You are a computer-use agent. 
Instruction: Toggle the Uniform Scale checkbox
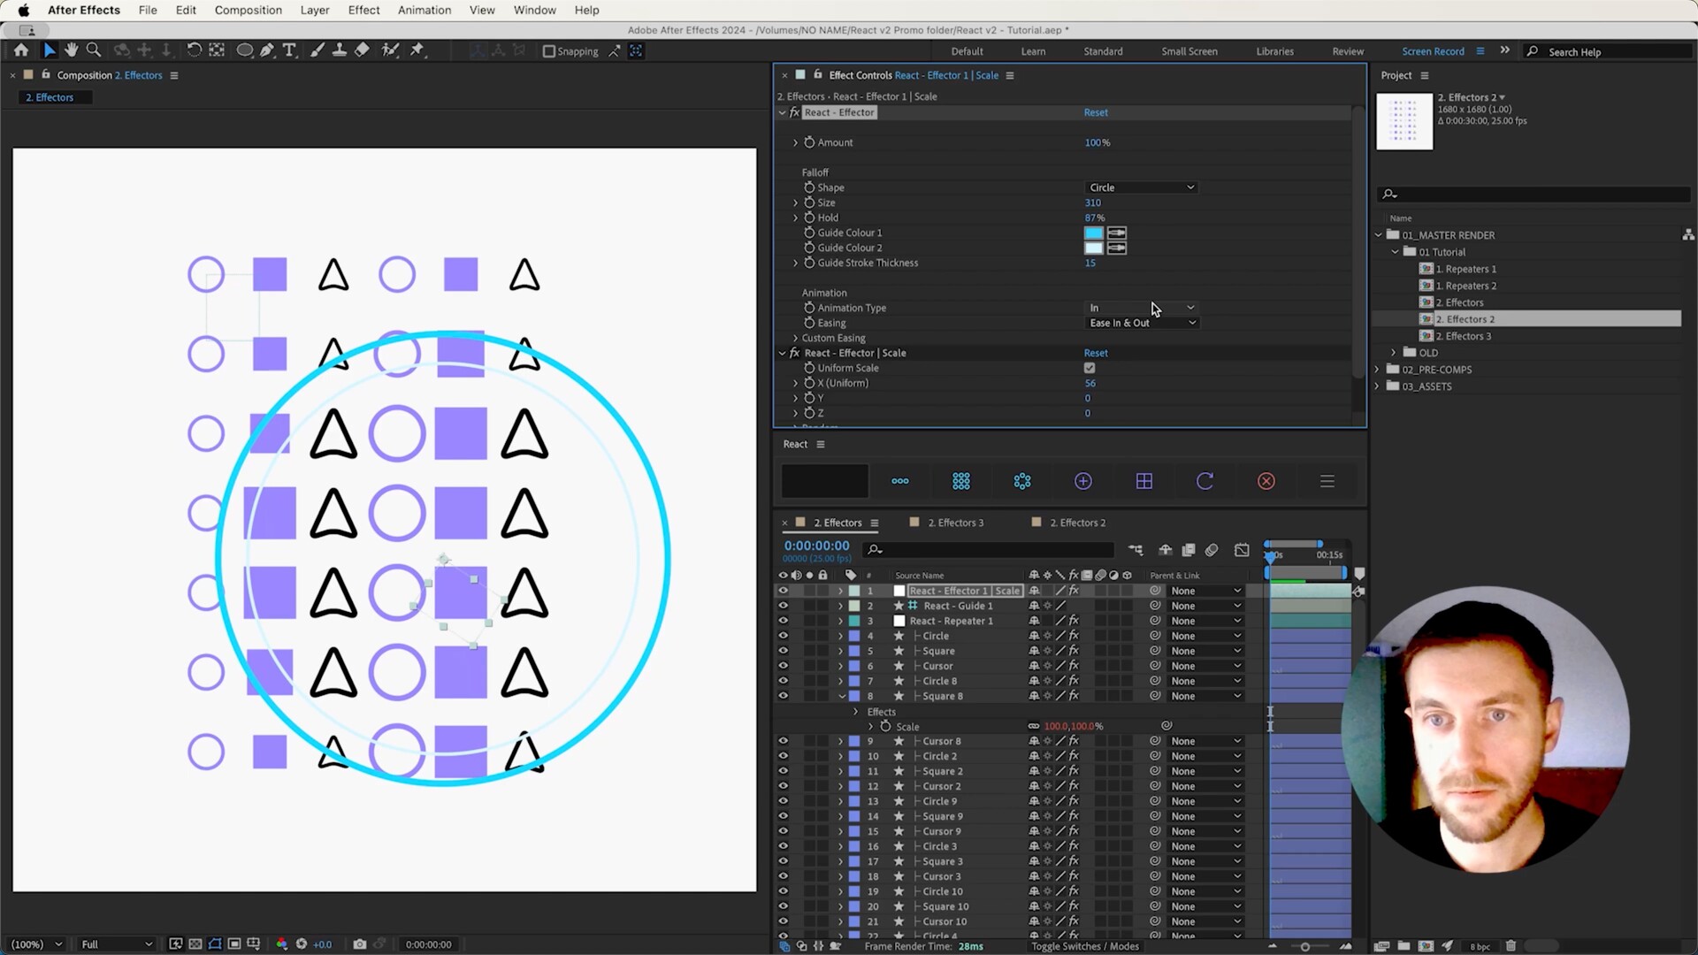pyautogui.click(x=1090, y=368)
